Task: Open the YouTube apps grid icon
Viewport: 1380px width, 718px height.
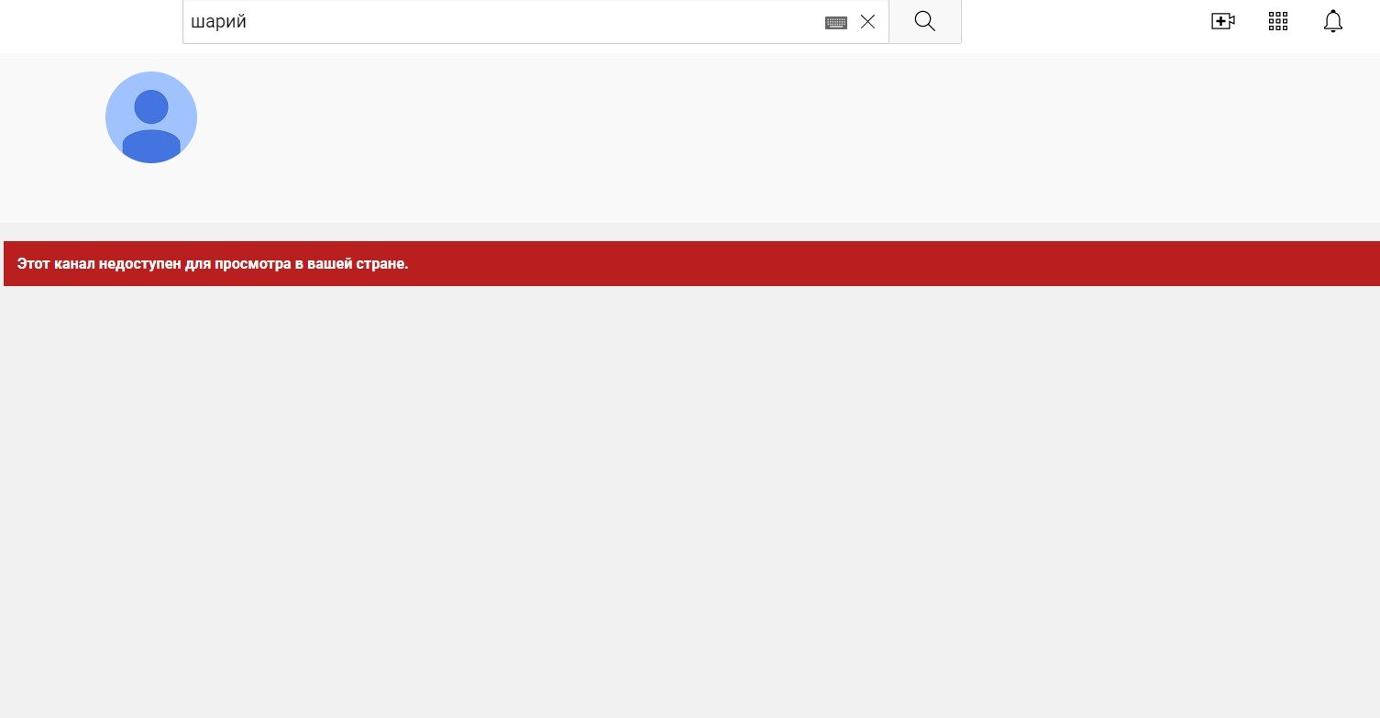Action: tap(1278, 22)
